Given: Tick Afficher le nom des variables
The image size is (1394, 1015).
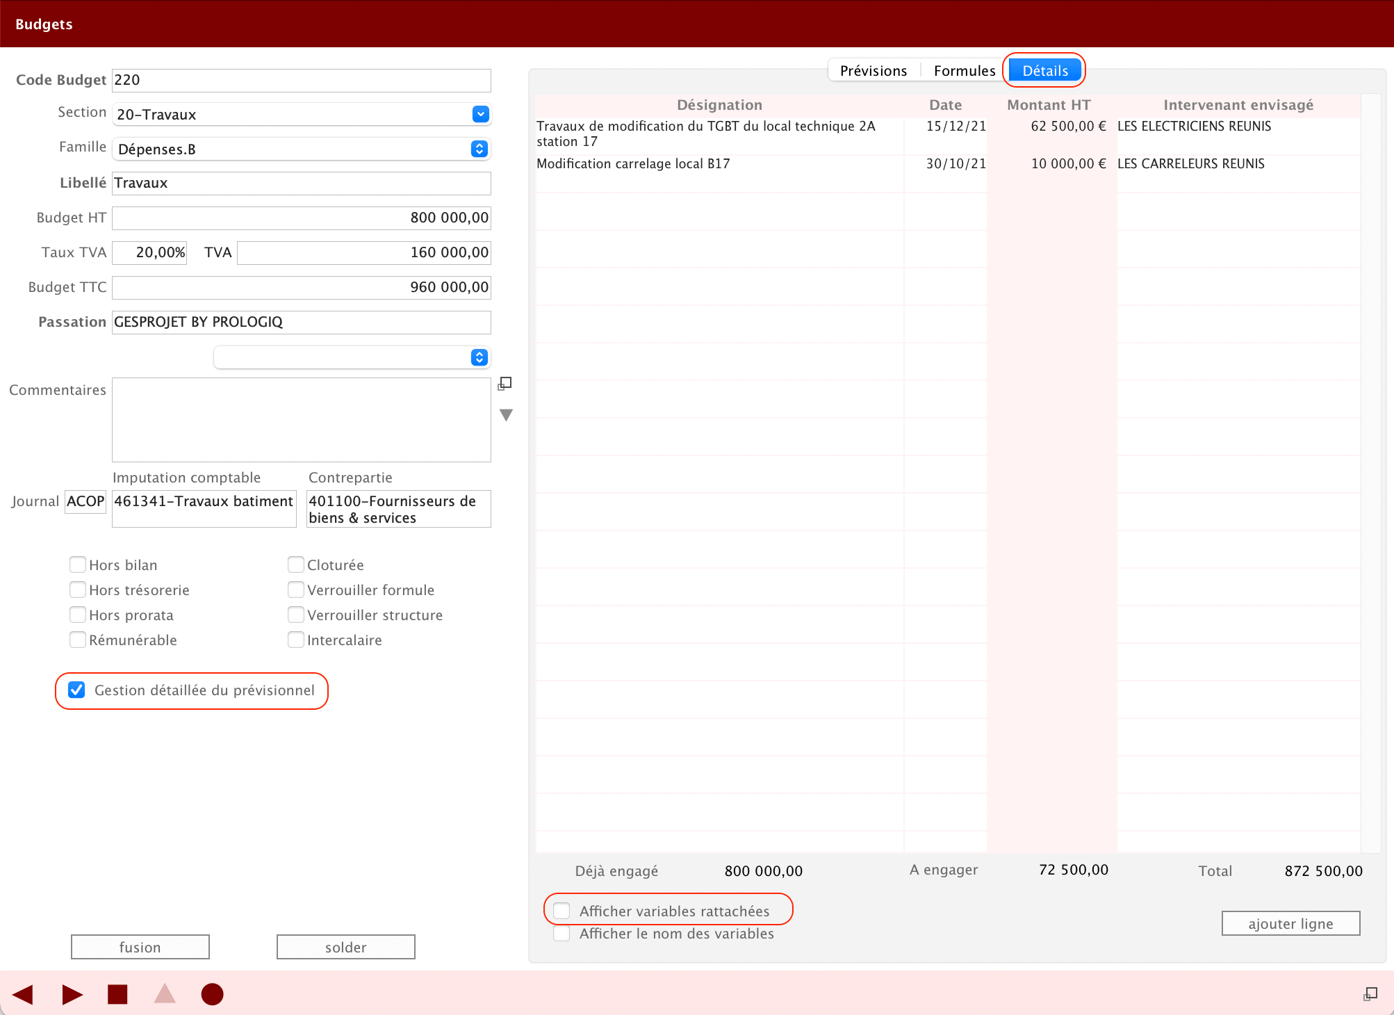Looking at the screenshot, I should (x=561, y=933).
